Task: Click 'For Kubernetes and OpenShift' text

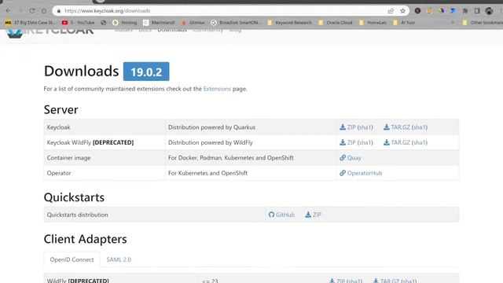Action: point(207,173)
